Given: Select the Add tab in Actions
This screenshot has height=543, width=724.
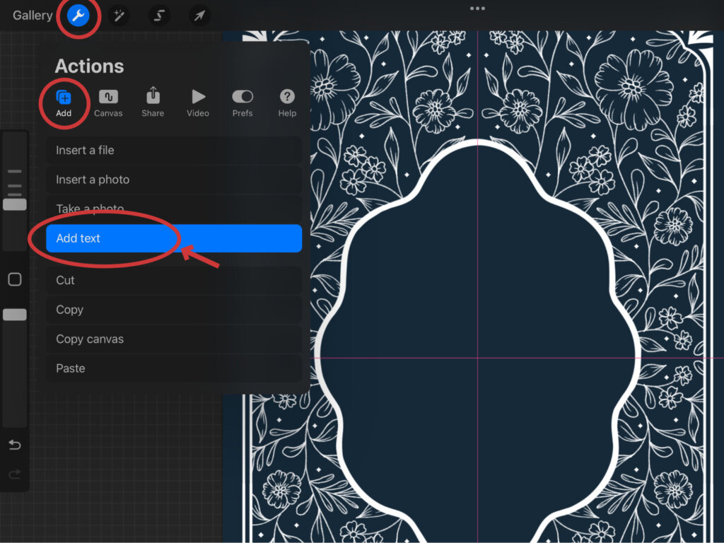Looking at the screenshot, I should point(64,103).
